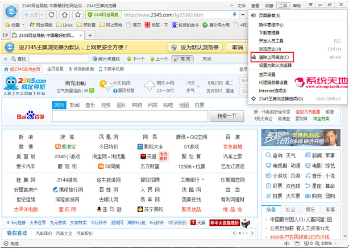Open 帮助 menu
The image size is (349, 249).
click(x=297, y=6)
